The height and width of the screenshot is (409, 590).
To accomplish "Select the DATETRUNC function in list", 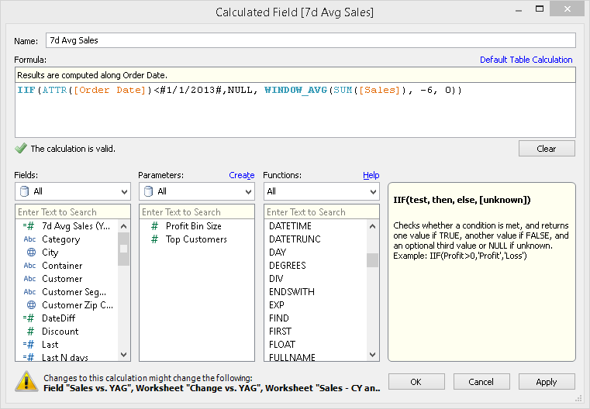I will click(293, 239).
